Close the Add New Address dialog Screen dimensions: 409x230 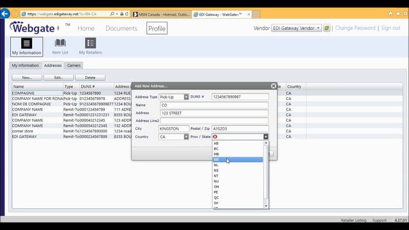pos(274,86)
